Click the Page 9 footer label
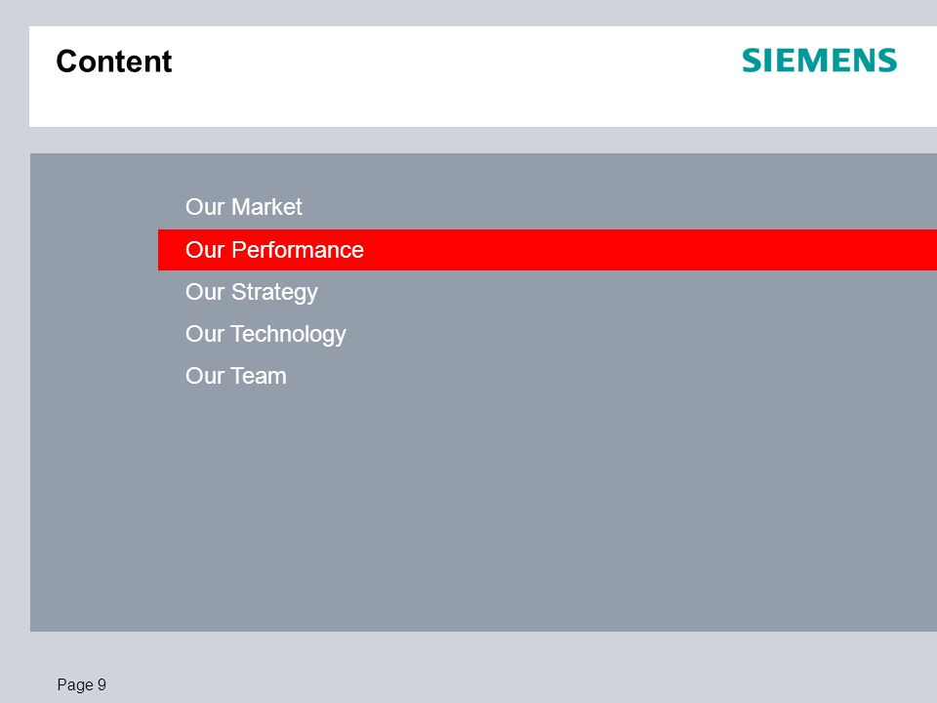 click(82, 684)
